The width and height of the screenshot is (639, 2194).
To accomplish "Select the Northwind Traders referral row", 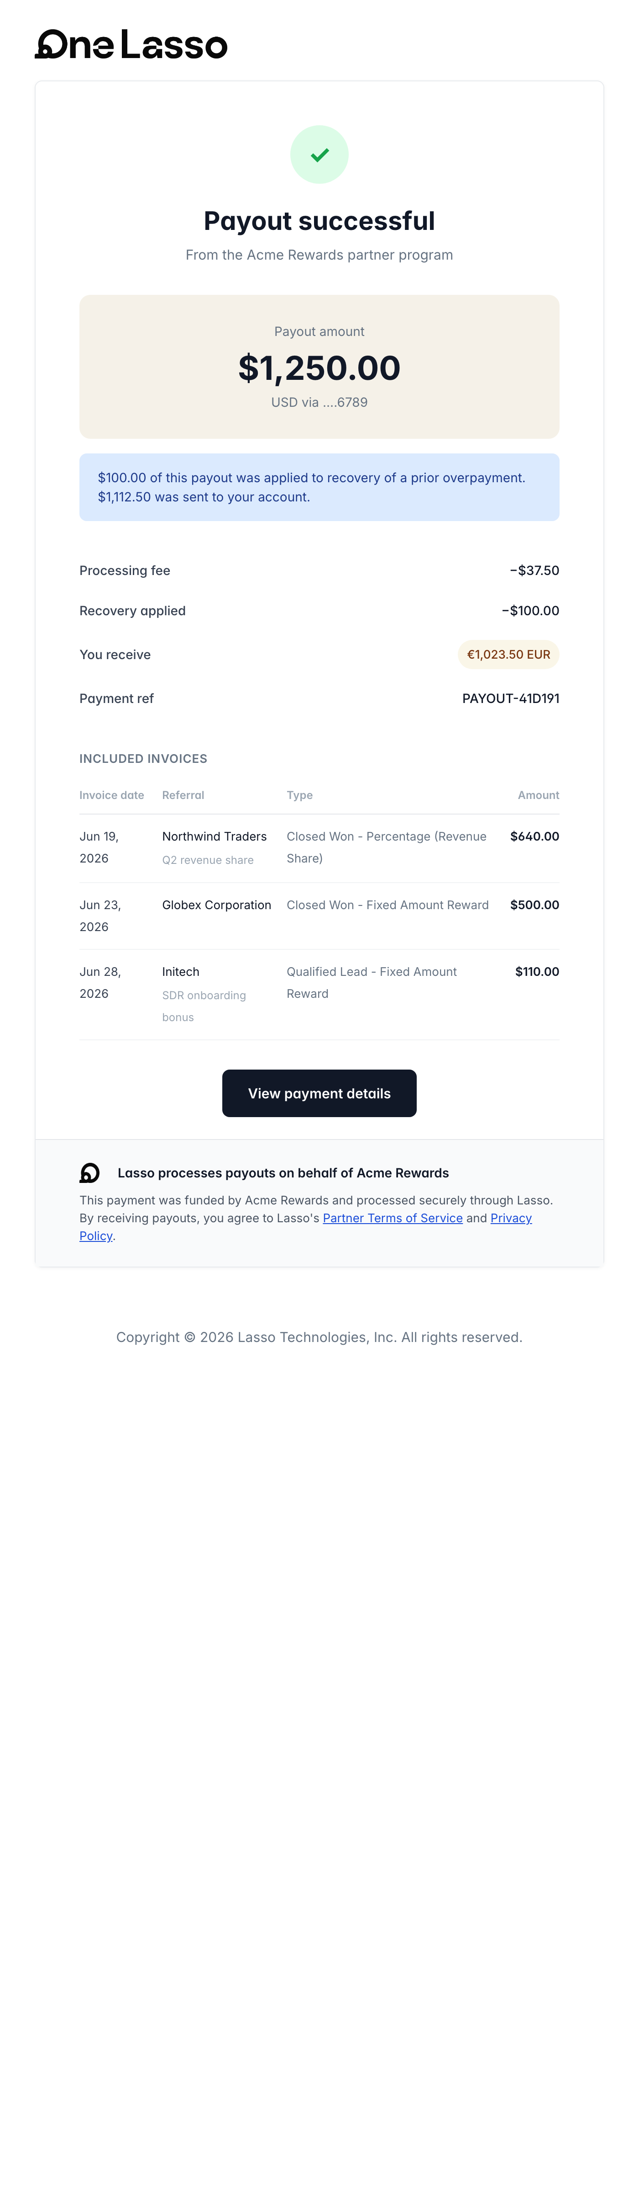I will click(319, 847).
